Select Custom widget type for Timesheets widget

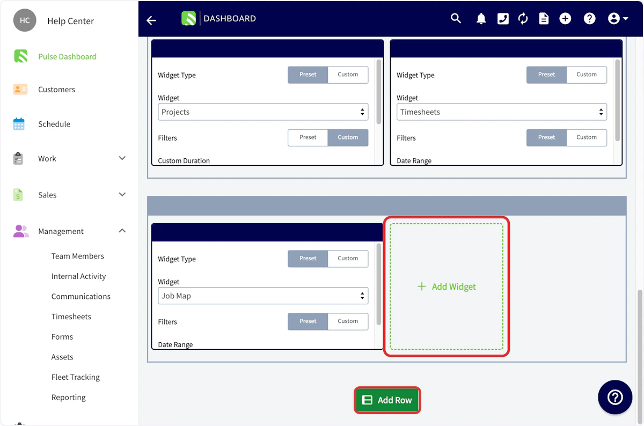coord(587,75)
